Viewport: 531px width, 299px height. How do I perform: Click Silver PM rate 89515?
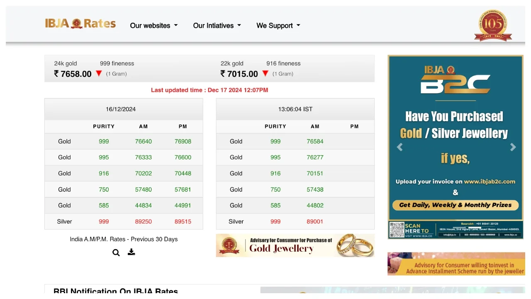pos(183,222)
